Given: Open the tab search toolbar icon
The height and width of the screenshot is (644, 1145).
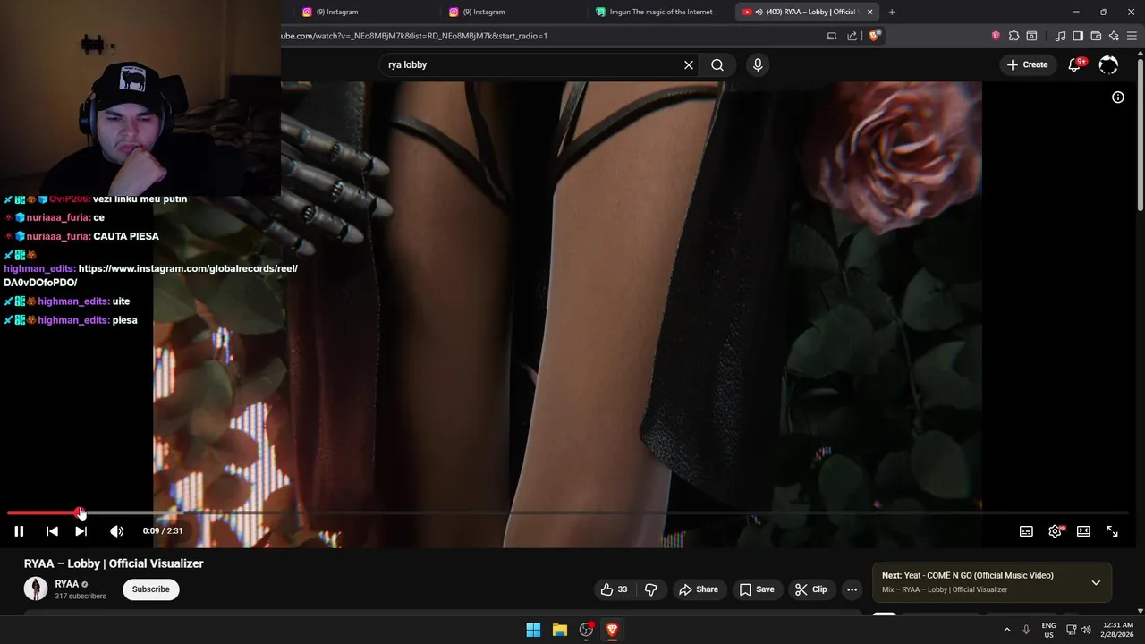Looking at the screenshot, I should pyautogui.click(x=1031, y=36).
